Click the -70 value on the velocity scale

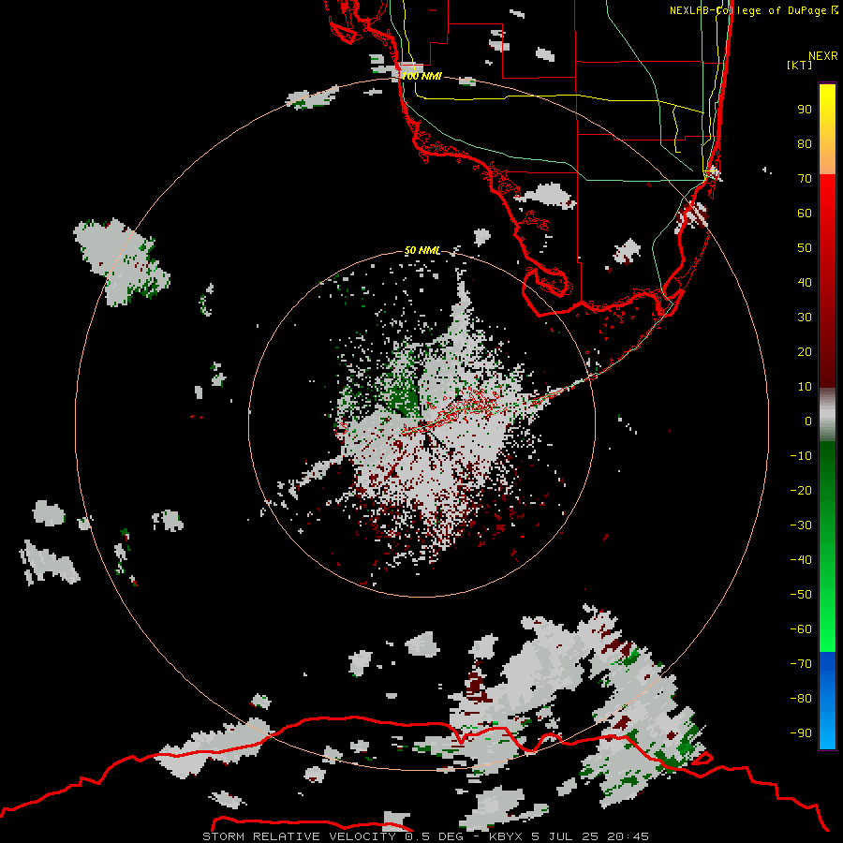(x=801, y=663)
